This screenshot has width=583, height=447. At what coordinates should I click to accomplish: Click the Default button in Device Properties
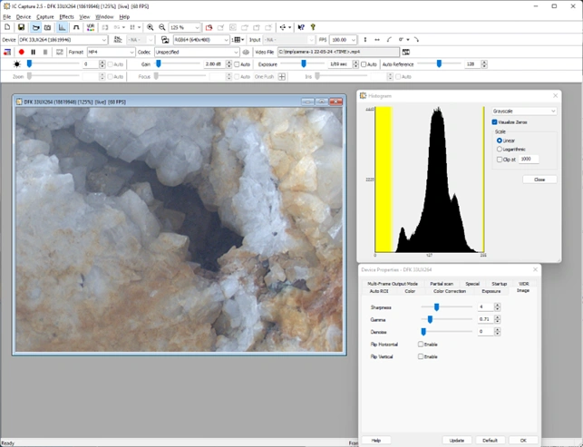click(489, 440)
